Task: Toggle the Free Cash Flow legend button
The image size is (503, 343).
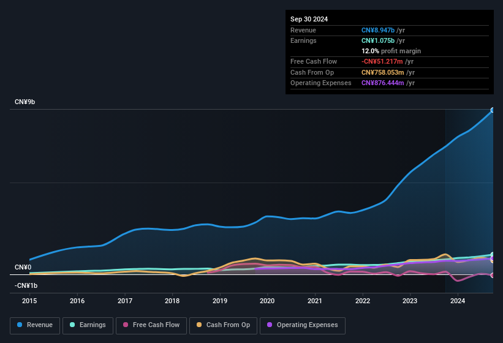Action: 151,326
